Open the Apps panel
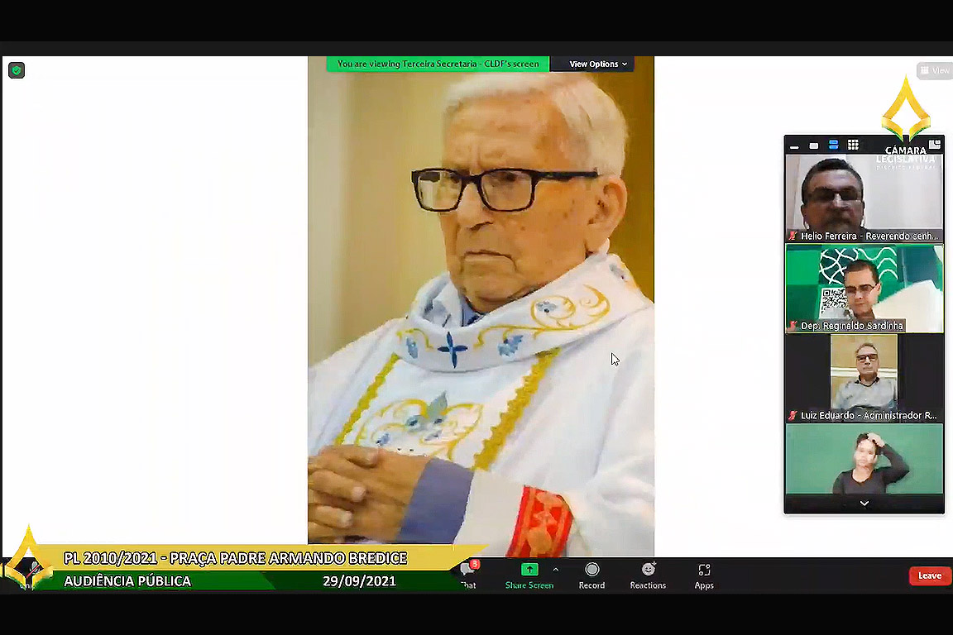This screenshot has height=635, width=953. coord(704,575)
